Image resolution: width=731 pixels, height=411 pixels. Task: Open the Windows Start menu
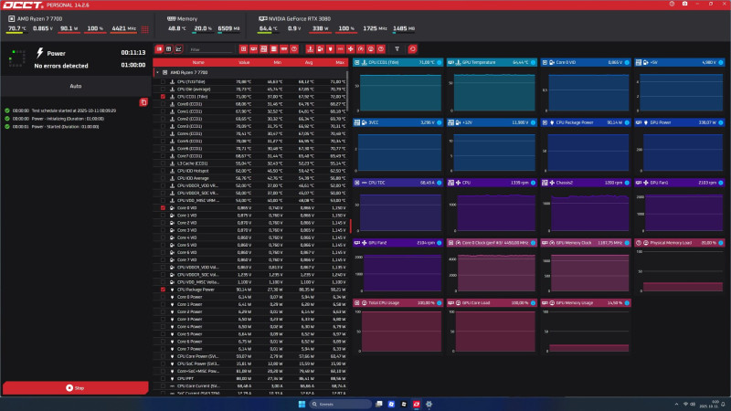[x=302, y=404]
